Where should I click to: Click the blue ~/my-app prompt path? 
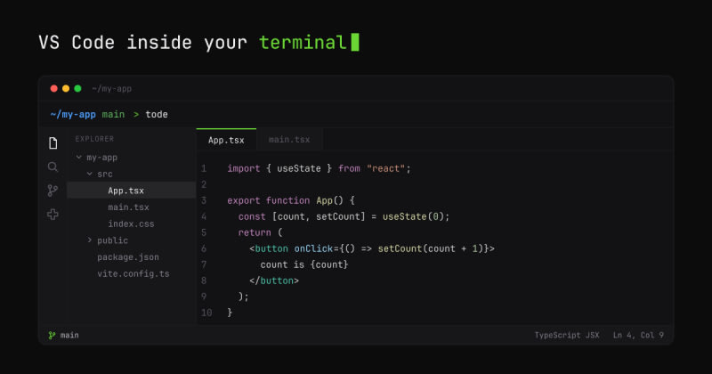click(73, 115)
